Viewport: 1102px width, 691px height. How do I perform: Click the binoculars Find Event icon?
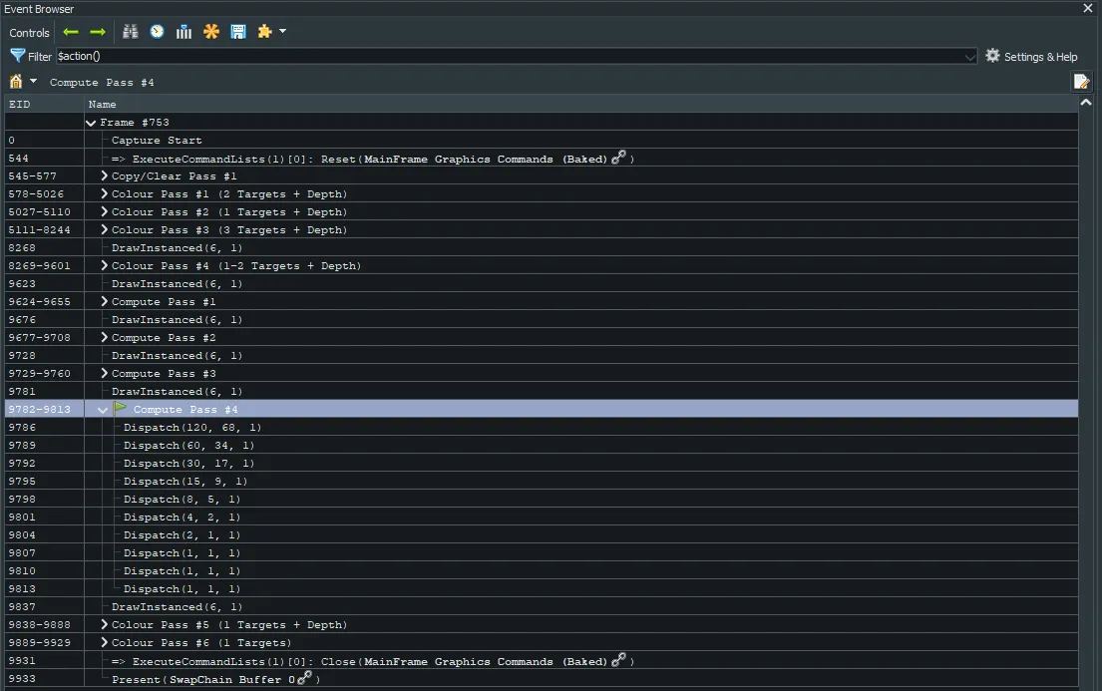130,31
